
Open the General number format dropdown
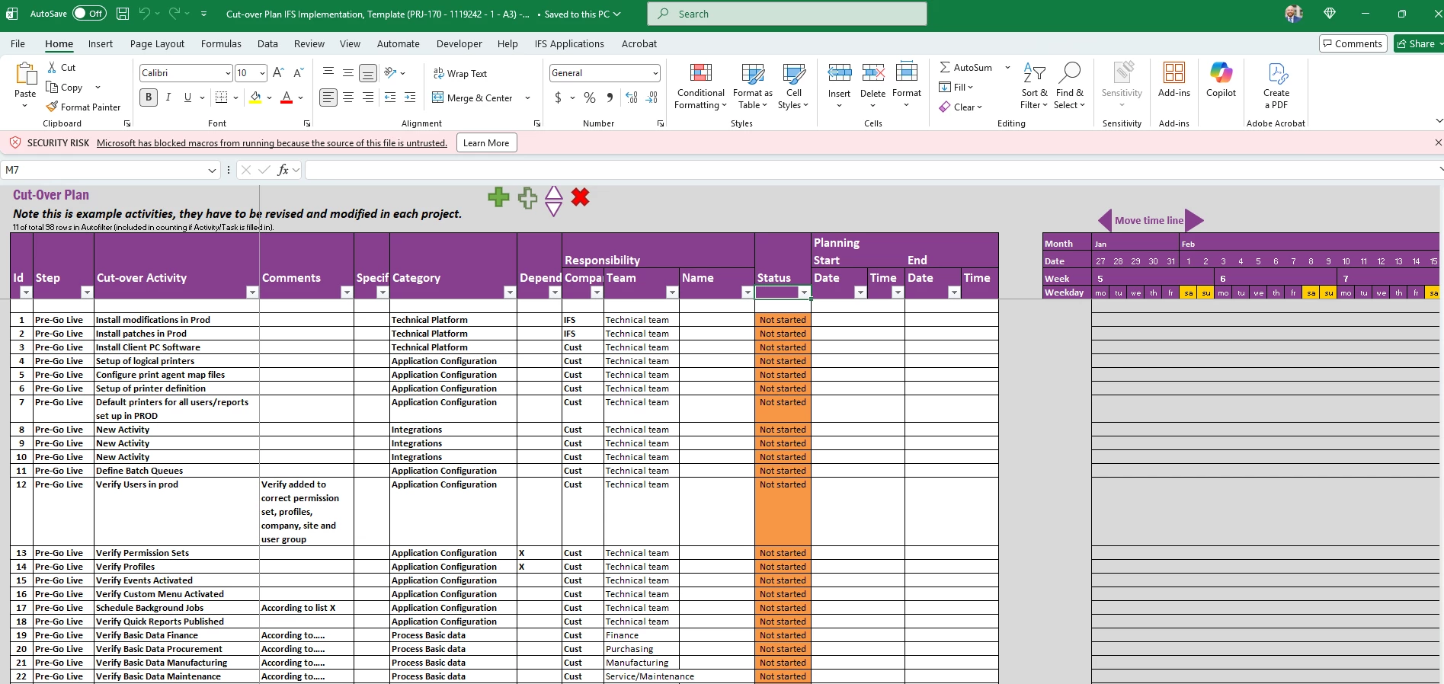coord(655,73)
